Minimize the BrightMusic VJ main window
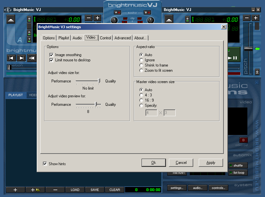The width and height of the screenshot is (265, 197). coord(253,10)
